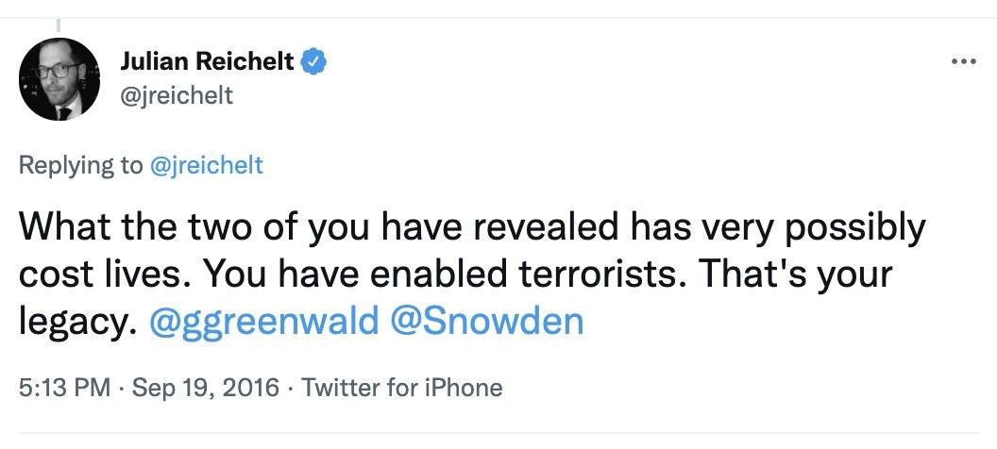Open the three-dot More options menu
Viewport: 997px width, 449px height.
[x=962, y=62]
